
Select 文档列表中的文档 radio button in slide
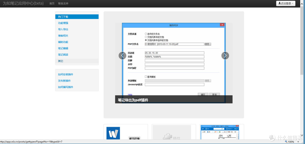pos(146,37)
